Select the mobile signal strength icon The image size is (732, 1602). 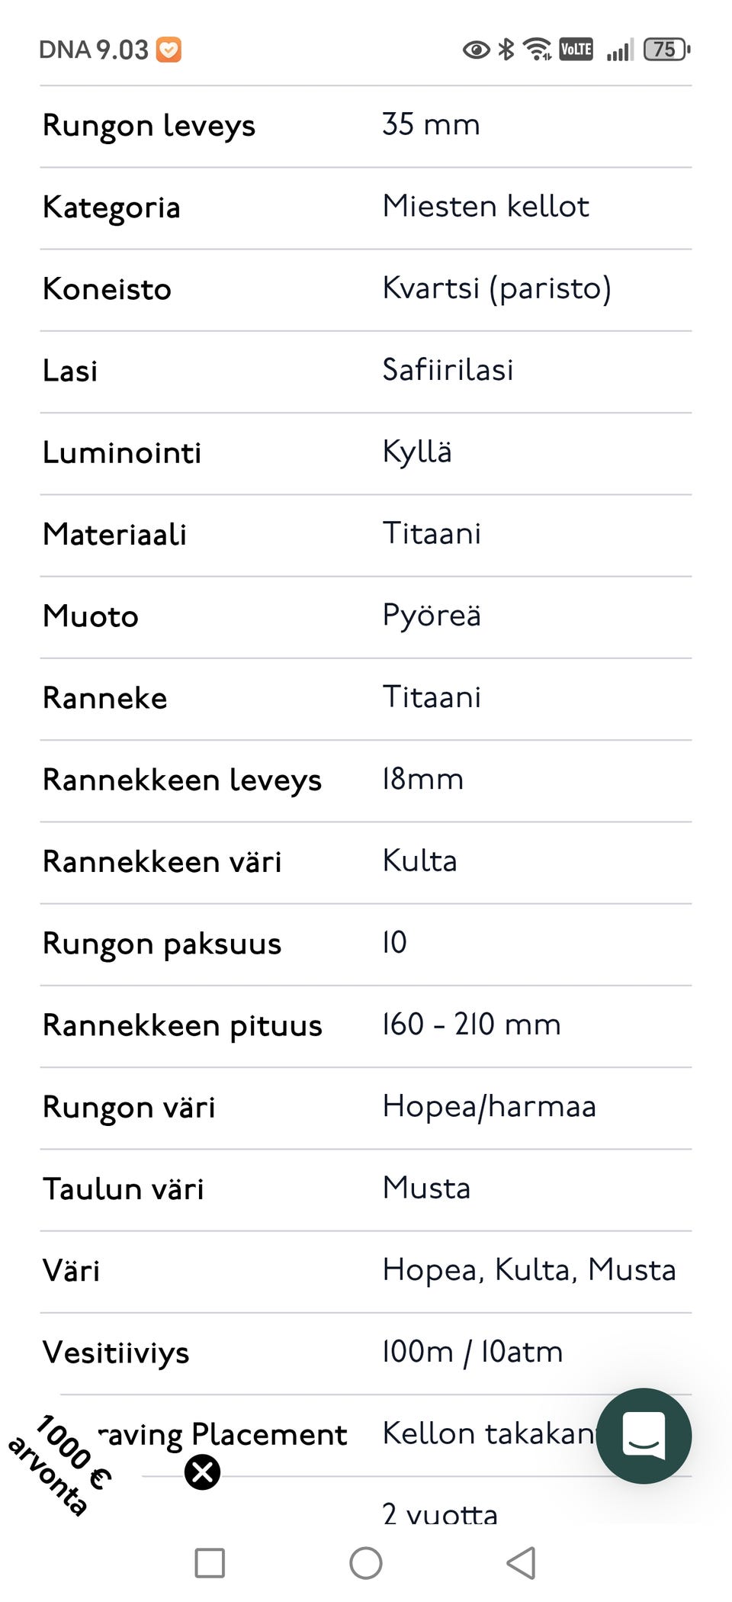click(x=618, y=49)
